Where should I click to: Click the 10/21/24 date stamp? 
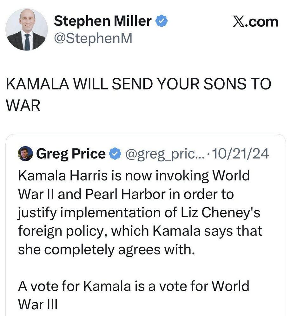pos(241,154)
